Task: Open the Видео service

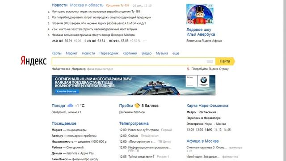Action: [x=147, y=53]
